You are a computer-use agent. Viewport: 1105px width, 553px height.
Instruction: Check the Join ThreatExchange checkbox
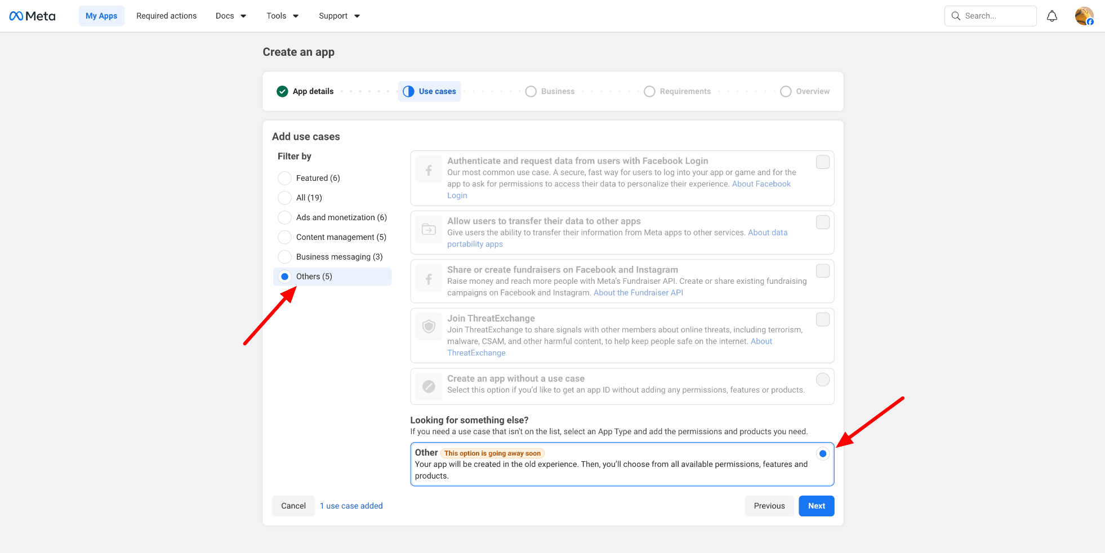coord(822,319)
